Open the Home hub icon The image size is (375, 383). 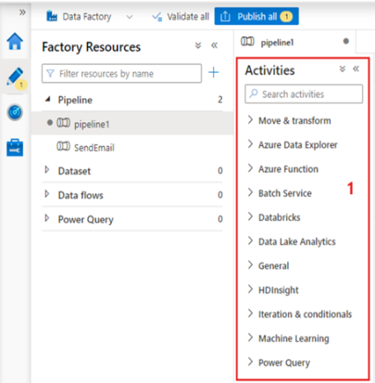click(15, 41)
